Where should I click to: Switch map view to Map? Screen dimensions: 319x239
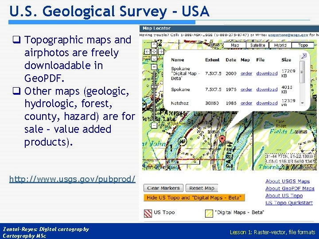[235, 45]
